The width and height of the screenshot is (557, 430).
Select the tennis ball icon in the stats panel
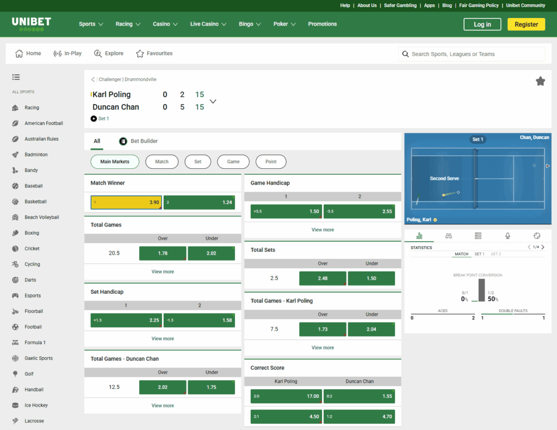click(x=536, y=235)
